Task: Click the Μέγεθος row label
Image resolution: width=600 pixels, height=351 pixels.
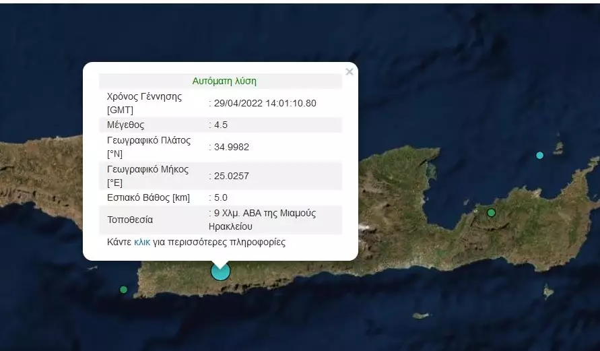Action: click(x=126, y=125)
